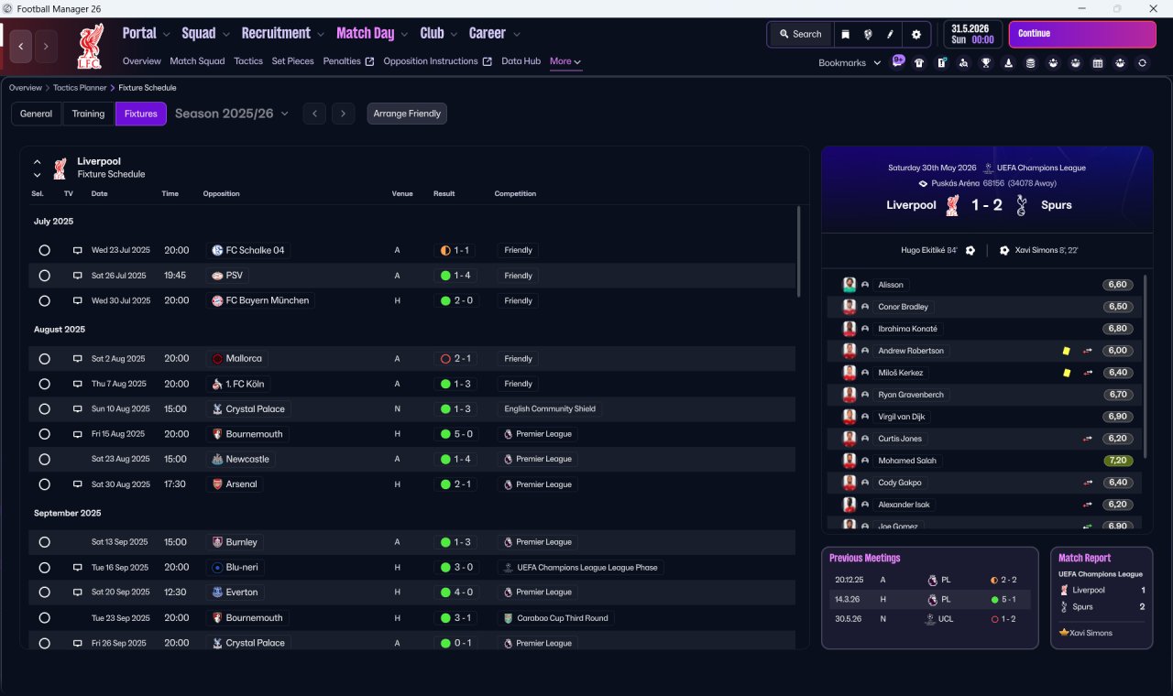Click the goal ball icon beside Hugo Ekitiké
Viewport: 1173px width, 696px height.
(x=970, y=250)
